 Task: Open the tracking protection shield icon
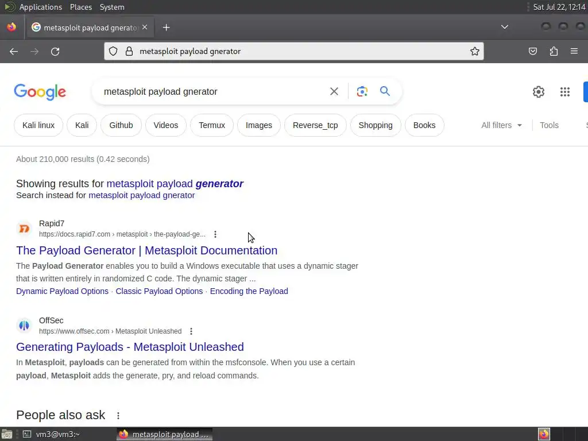coord(113,51)
